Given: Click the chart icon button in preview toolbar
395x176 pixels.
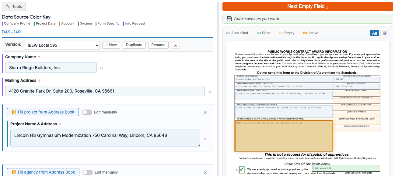Looking at the screenshot, I should pyautogui.click(x=385, y=33).
